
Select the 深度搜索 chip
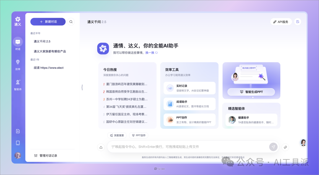(x=117, y=135)
